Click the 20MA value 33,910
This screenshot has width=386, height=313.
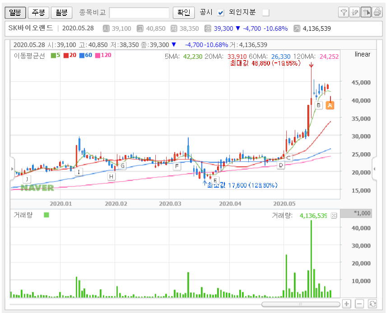(237, 56)
